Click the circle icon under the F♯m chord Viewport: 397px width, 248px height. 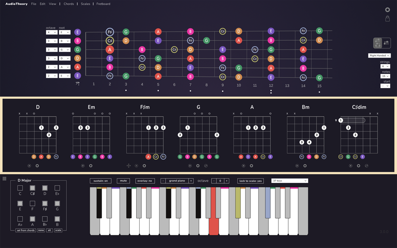pyautogui.click(x=145, y=166)
